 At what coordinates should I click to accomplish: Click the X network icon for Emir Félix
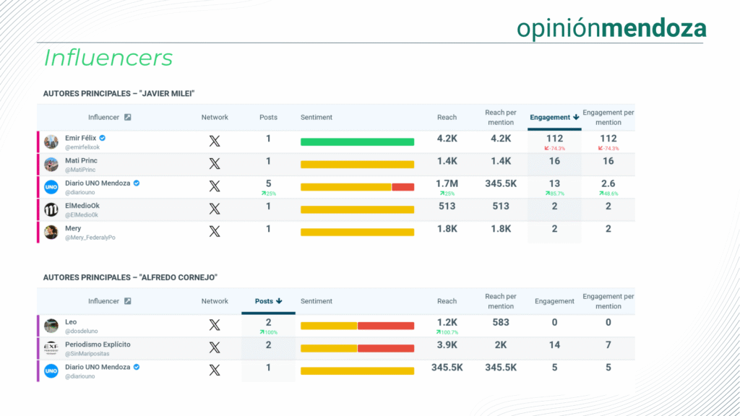215,142
